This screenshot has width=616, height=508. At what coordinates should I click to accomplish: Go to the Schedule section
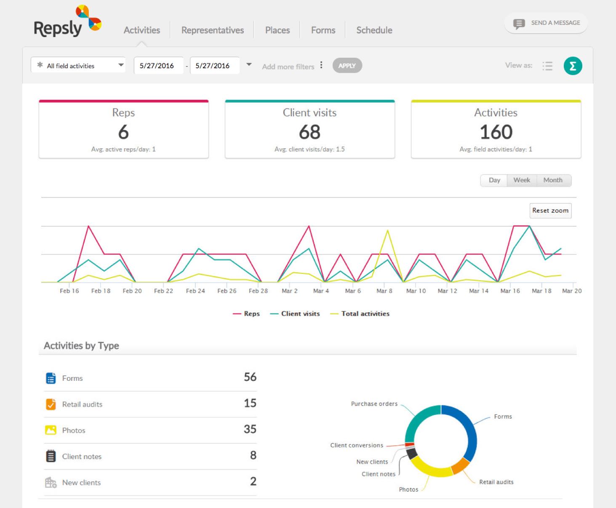[374, 30]
